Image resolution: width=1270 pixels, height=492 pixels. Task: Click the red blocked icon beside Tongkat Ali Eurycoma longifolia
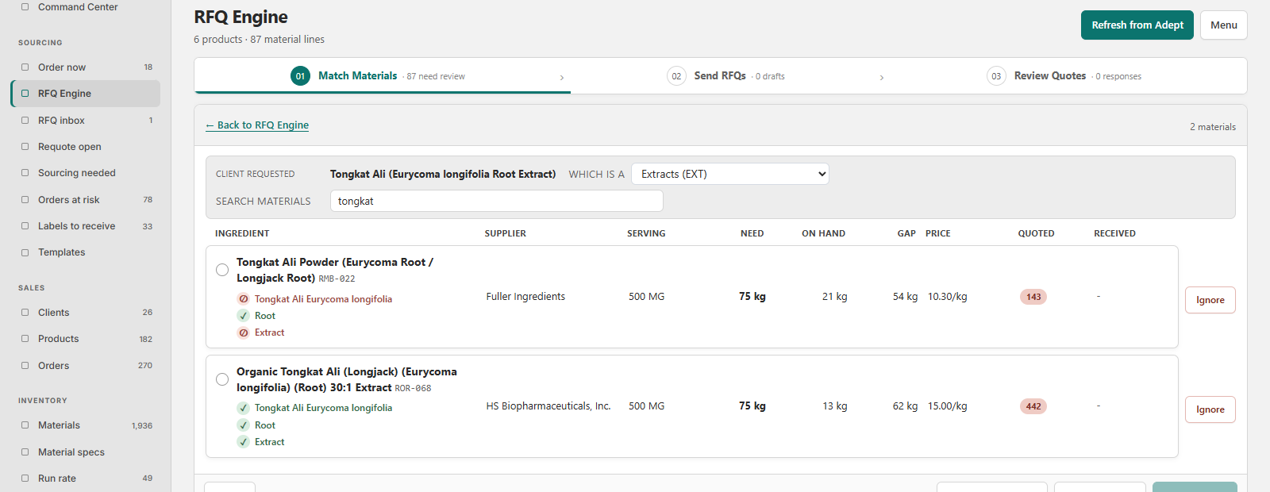(x=244, y=299)
